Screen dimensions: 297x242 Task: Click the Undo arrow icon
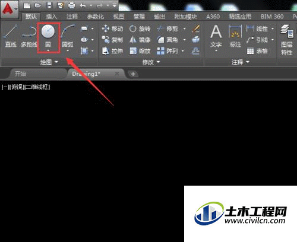83,6
